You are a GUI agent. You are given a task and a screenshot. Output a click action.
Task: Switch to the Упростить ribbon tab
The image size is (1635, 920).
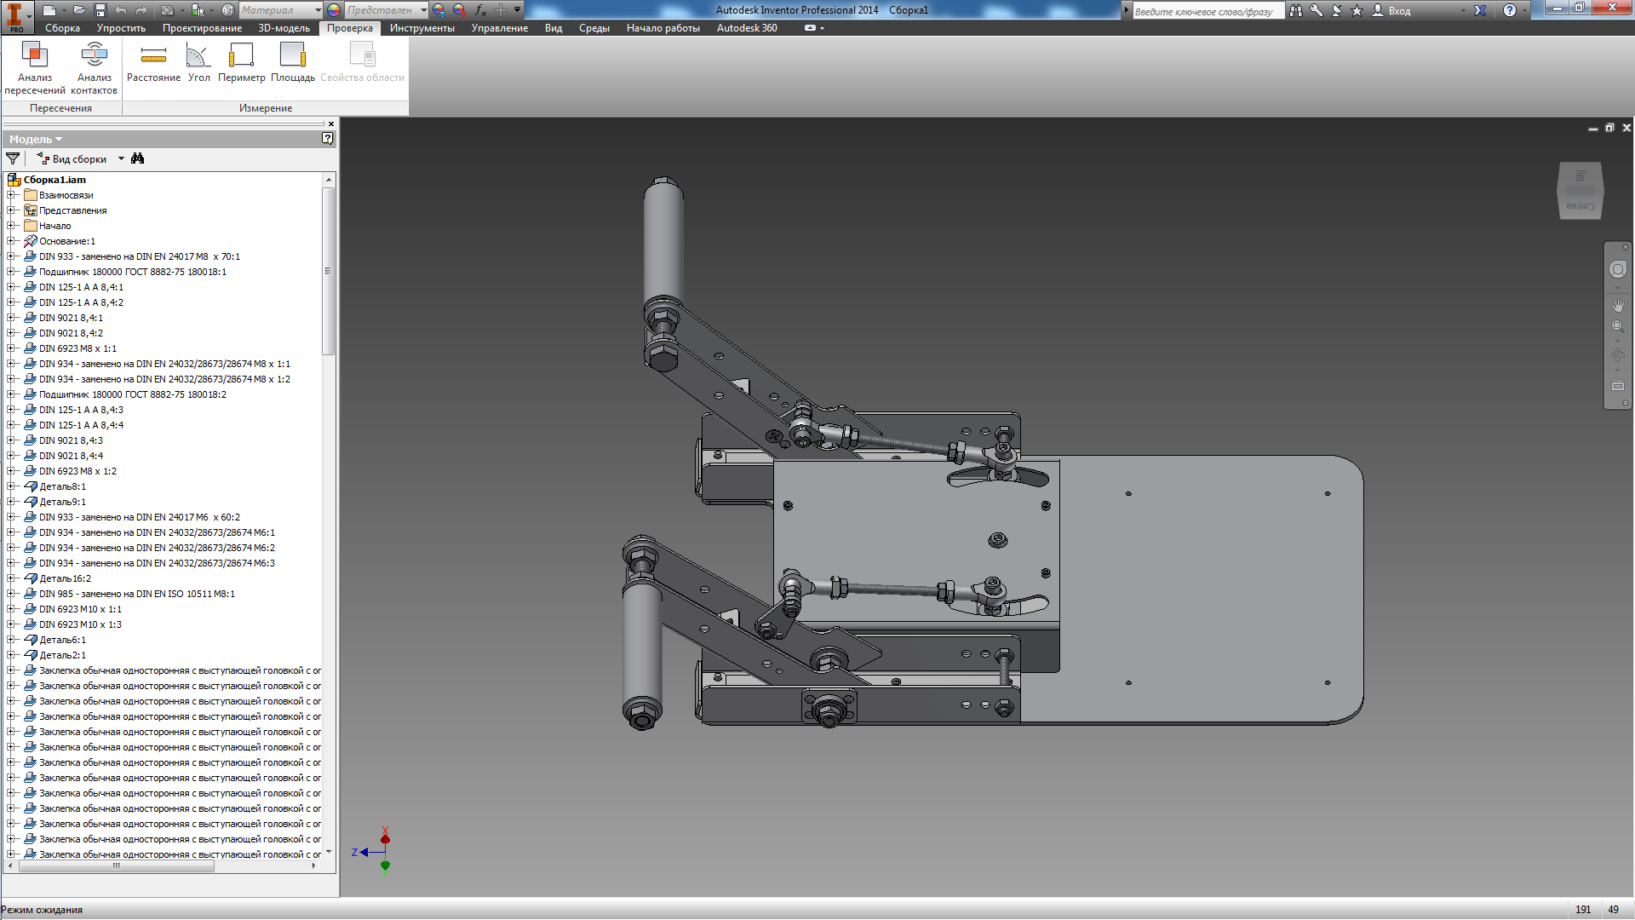coord(121,28)
